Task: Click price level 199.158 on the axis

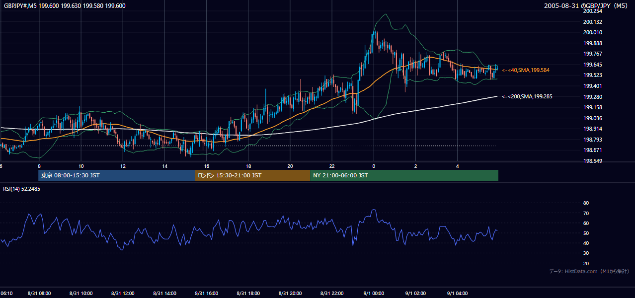Action: (593, 107)
